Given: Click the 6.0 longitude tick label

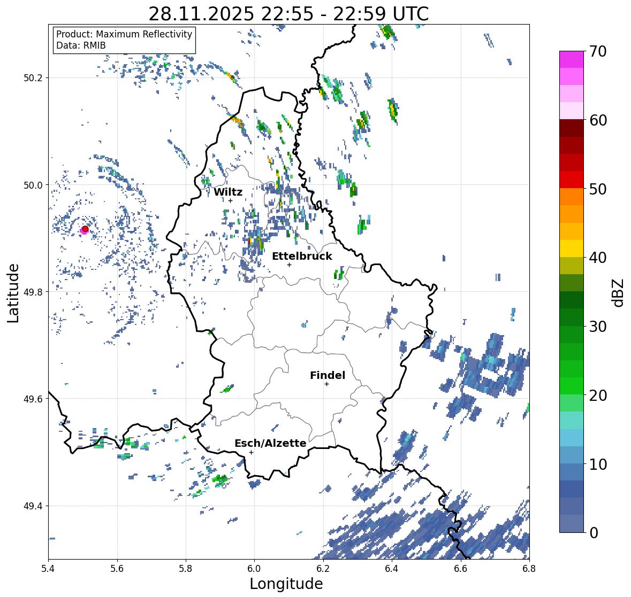Looking at the screenshot, I should pyautogui.click(x=254, y=568).
